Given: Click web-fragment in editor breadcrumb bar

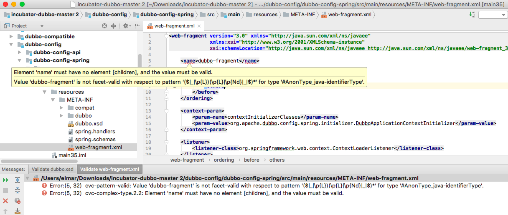Looking at the screenshot, I should (x=187, y=160).
